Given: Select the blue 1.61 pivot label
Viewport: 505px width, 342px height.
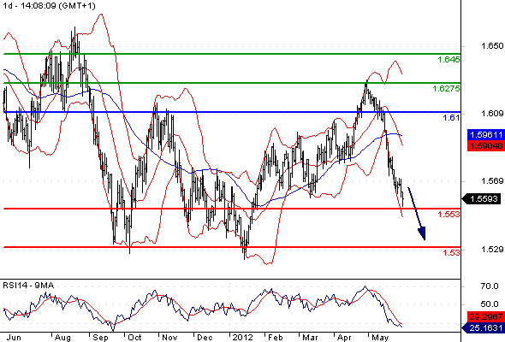Looking at the screenshot, I should [x=451, y=118].
